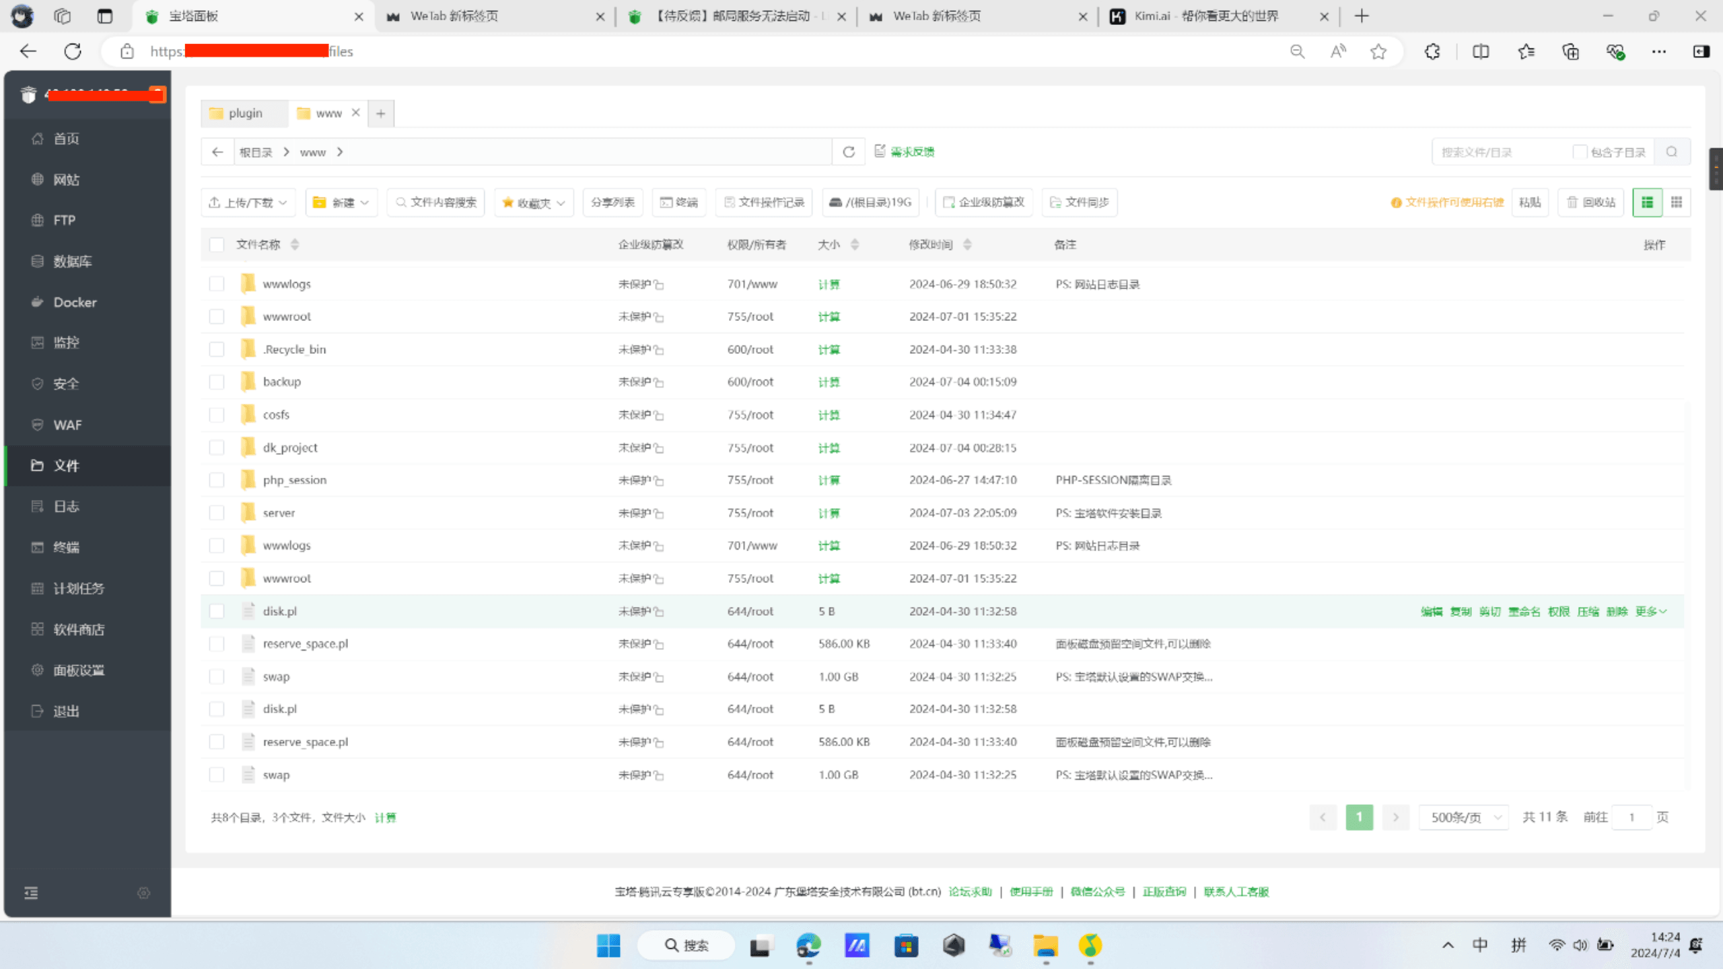The width and height of the screenshot is (1723, 969).
Task: Sort by 修改时间 column arrows
Action: [967, 244]
